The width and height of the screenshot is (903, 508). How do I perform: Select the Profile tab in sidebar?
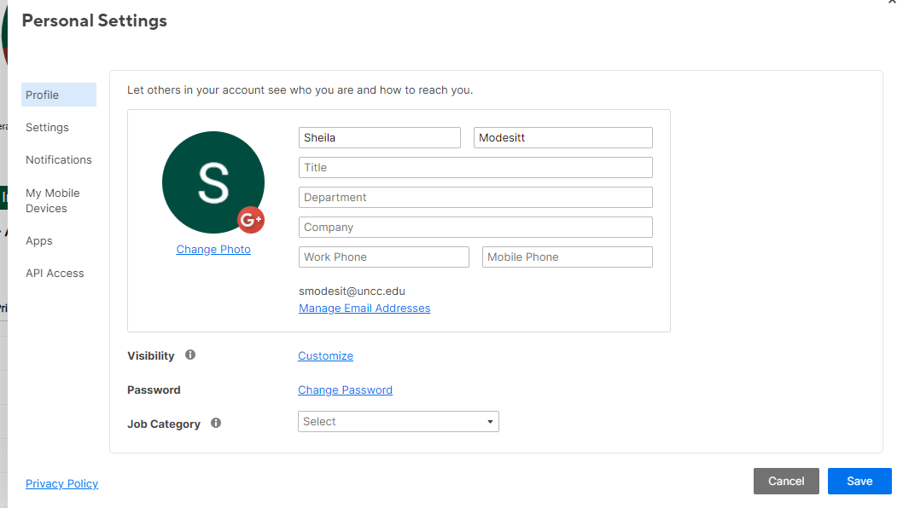pyautogui.click(x=59, y=95)
